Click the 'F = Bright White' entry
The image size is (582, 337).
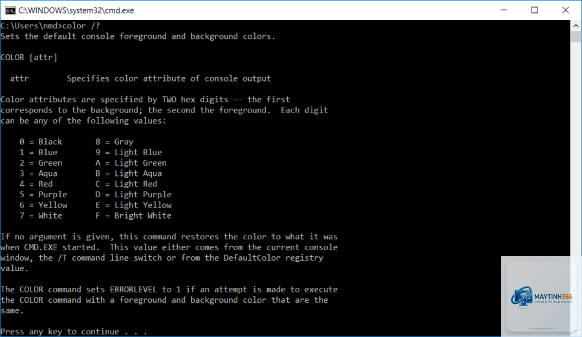(133, 215)
